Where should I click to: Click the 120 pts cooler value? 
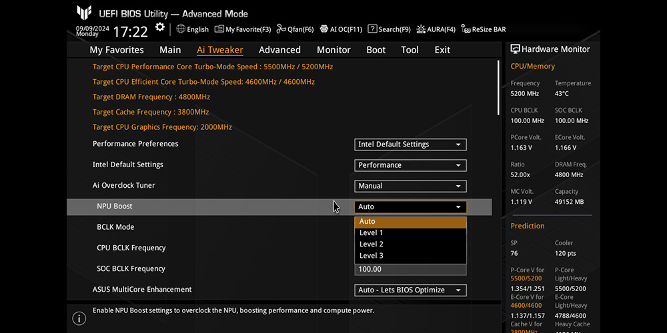point(566,254)
